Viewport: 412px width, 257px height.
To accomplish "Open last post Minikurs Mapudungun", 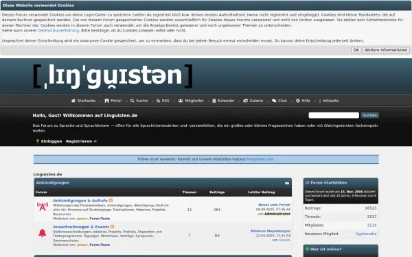I will pyautogui.click(x=271, y=231).
